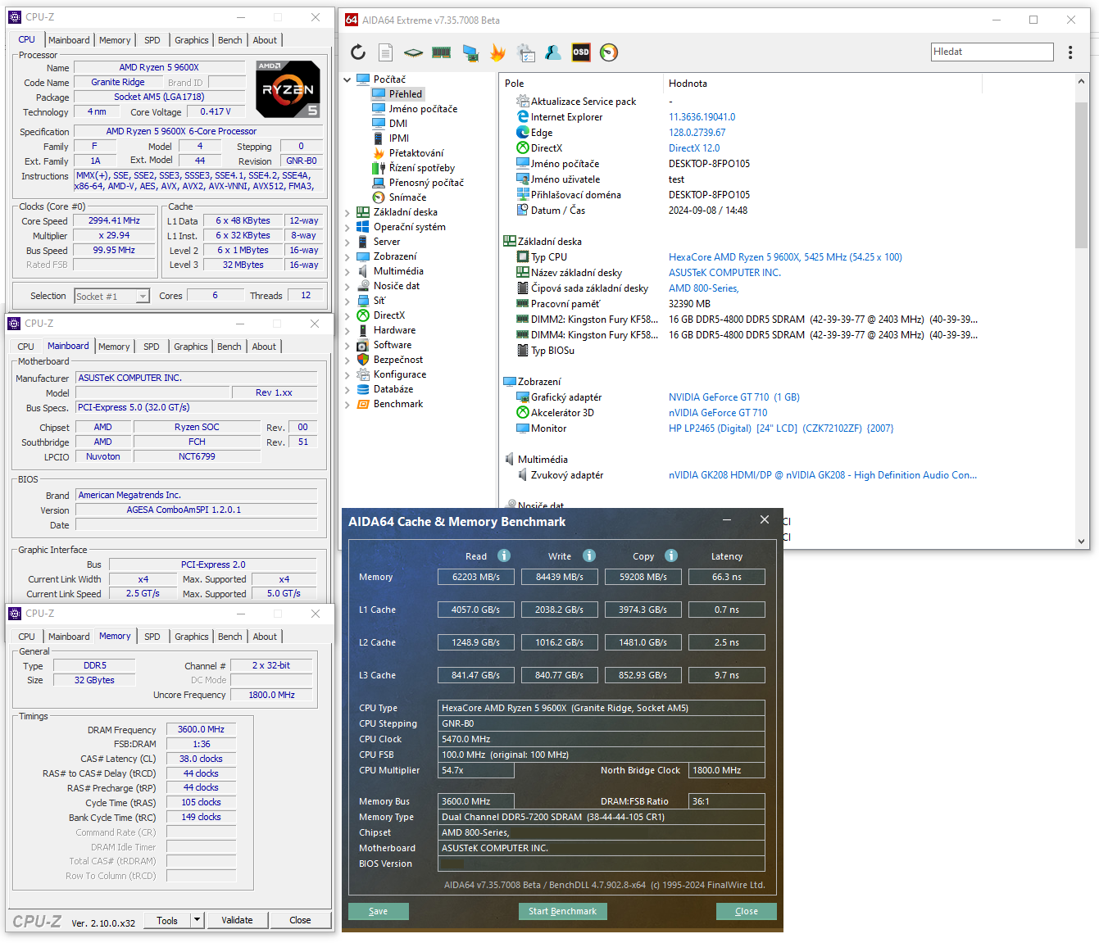The width and height of the screenshot is (1099, 943).
Task: Click the Ryzen 5 logo in CPU-Z
Action: coord(288,88)
